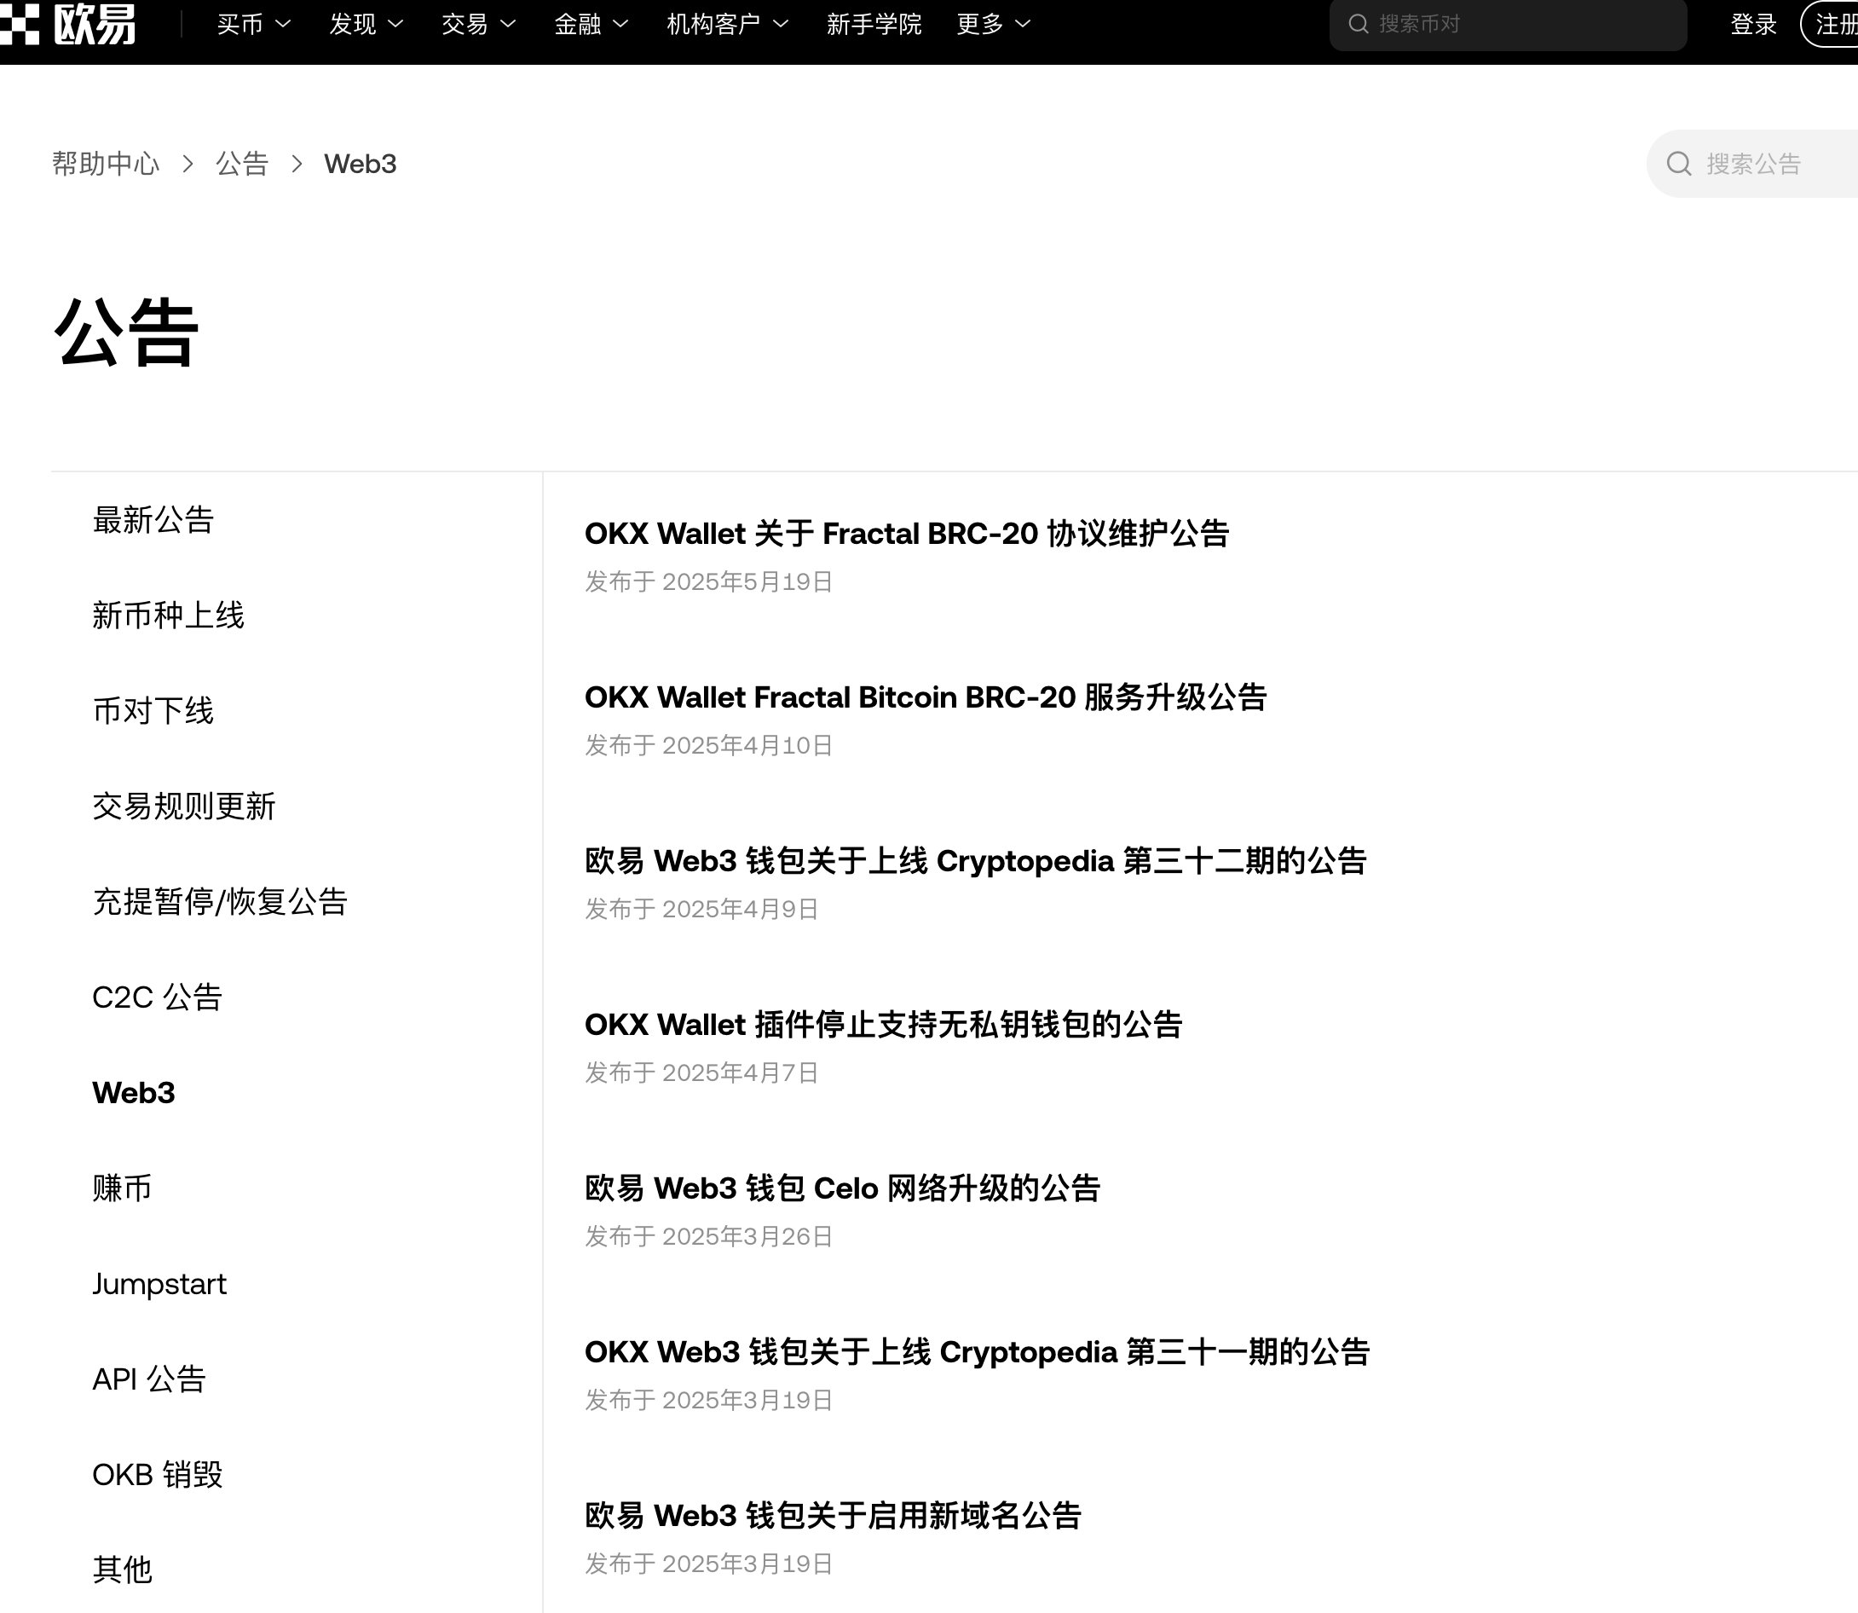Open Fractal Bitcoin BRC-20 服务升级公告 article
The width and height of the screenshot is (1858, 1613).
coord(926,697)
